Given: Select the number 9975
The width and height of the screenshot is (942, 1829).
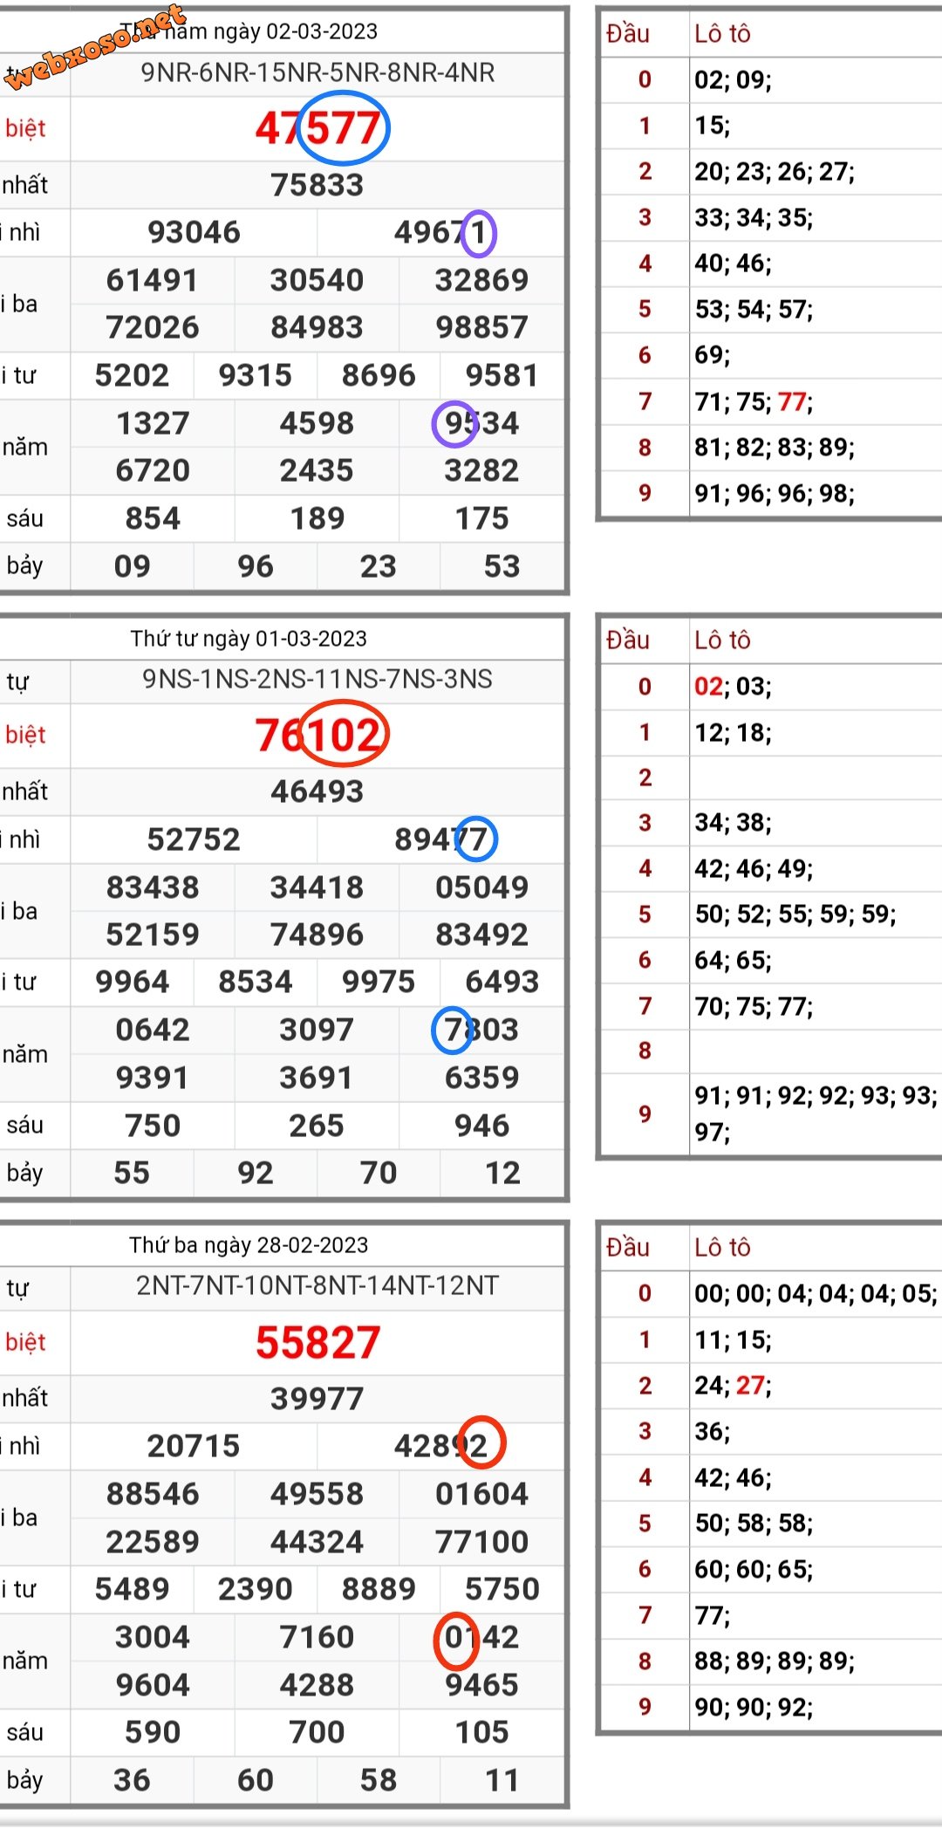Looking at the screenshot, I should tap(379, 982).
